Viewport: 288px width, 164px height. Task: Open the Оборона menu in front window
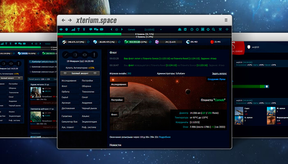click(90, 86)
